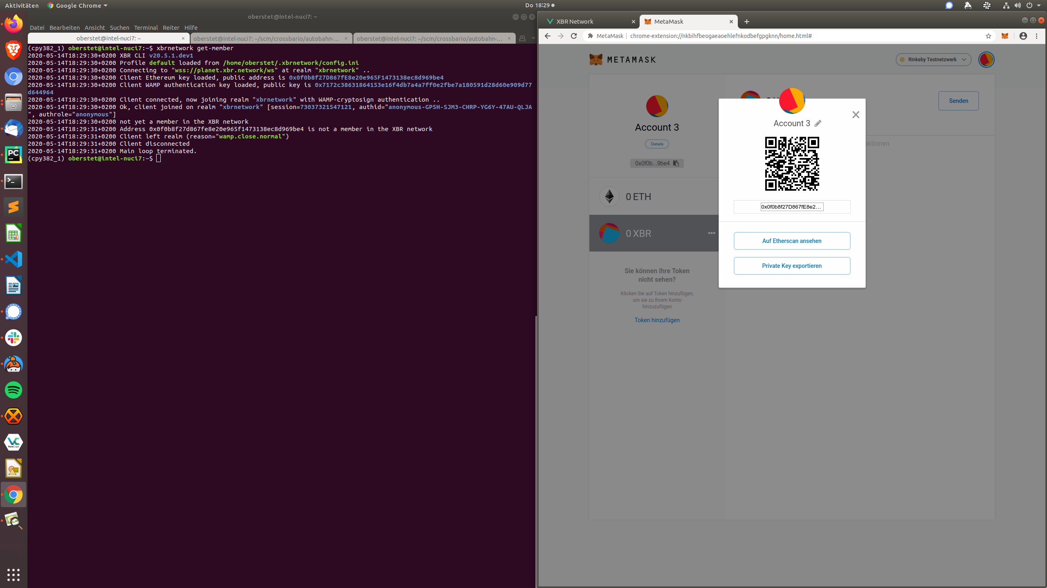Launch Brave browser from the dock
The image size is (1047, 588).
[x=13, y=50]
